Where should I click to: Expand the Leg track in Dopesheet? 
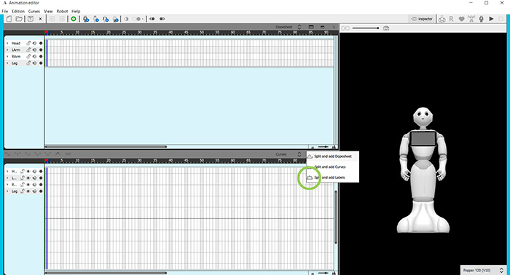click(x=7, y=63)
